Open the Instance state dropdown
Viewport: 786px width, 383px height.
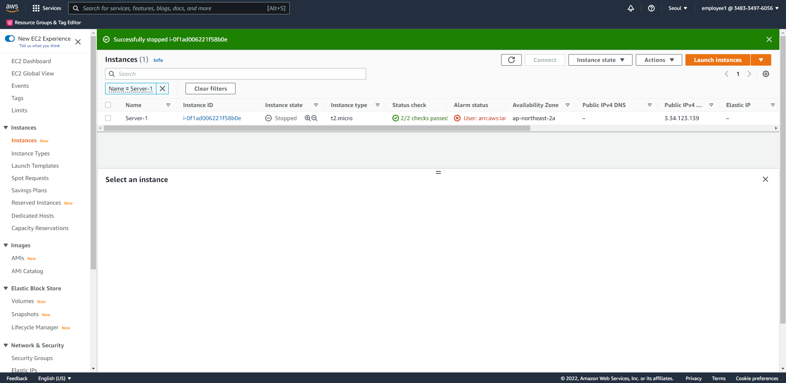pos(600,60)
